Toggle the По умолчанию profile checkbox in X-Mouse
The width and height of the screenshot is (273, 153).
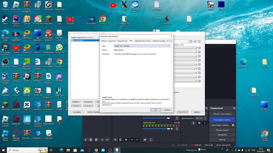pyautogui.click(x=72, y=40)
